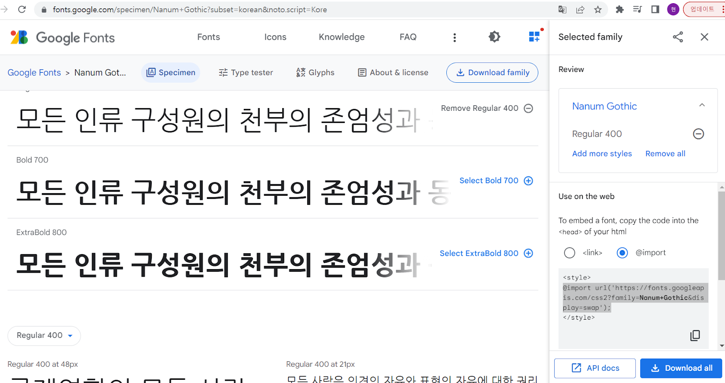Click the browser address bar URL

point(190,9)
